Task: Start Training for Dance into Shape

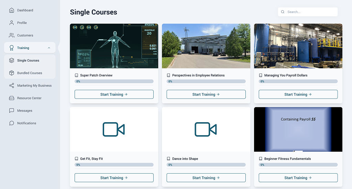Action: point(206,178)
